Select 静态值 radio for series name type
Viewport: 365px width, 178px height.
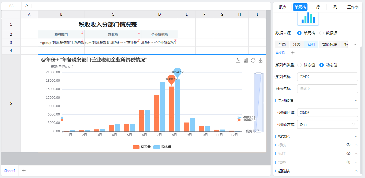click(300, 65)
